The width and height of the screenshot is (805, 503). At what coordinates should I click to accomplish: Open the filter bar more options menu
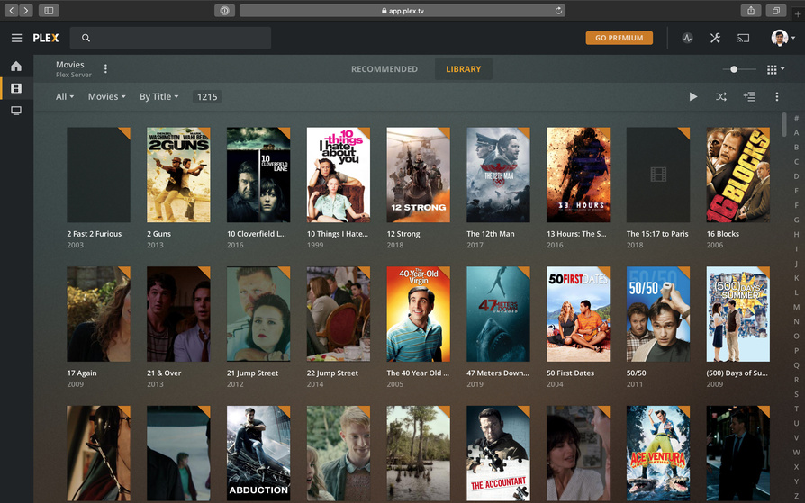pyautogui.click(x=777, y=96)
